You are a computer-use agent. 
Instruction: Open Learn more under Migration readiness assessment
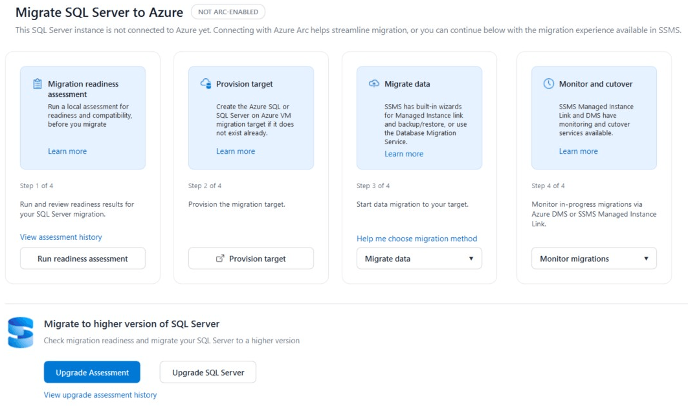point(67,151)
